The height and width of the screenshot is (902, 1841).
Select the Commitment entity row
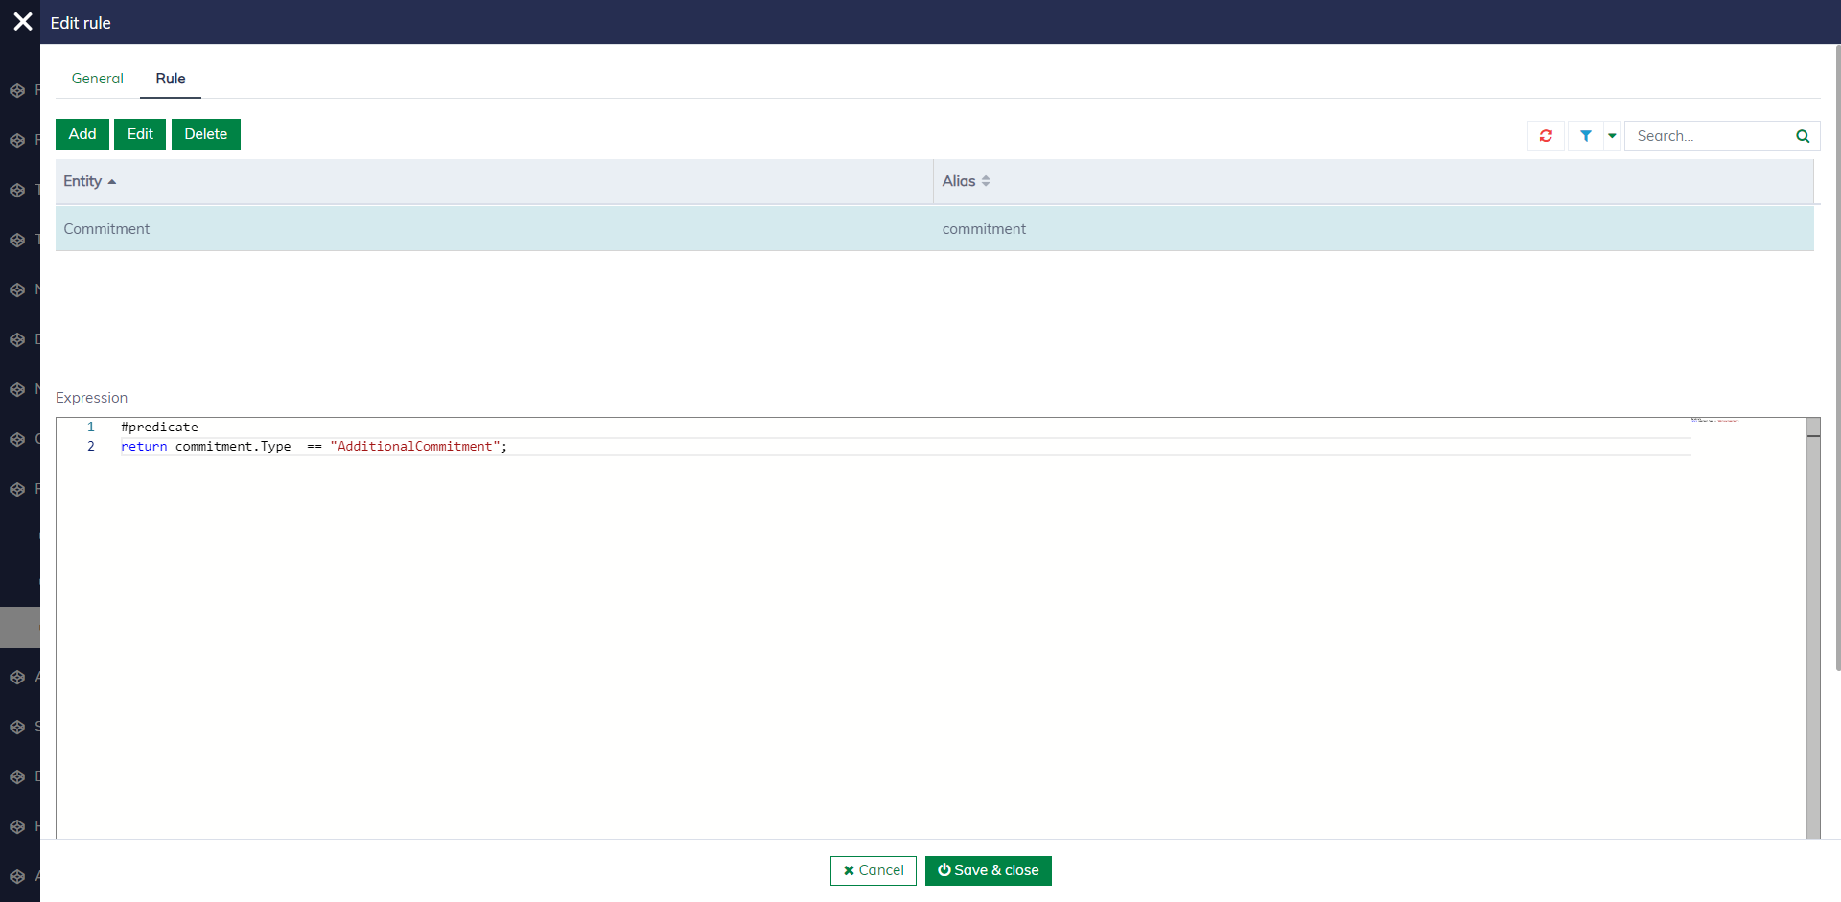point(479,229)
